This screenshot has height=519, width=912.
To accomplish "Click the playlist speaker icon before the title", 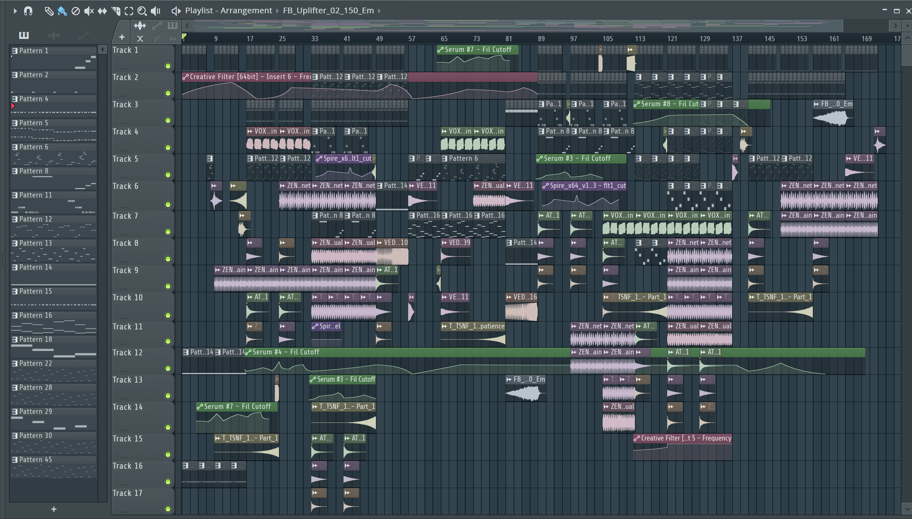I will point(176,11).
